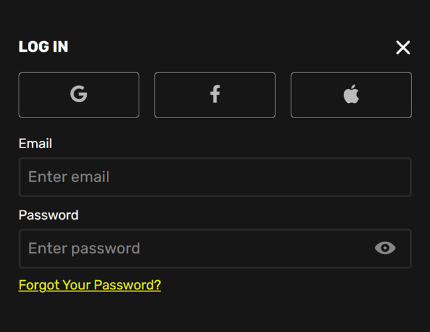Screen dimensions: 430x332
Task: Click the Password field label
Action: click(x=48, y=215)
